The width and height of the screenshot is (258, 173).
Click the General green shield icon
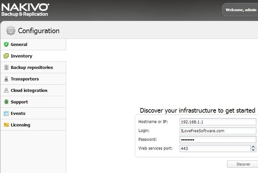pyautogui.click(x=6, y=44)
